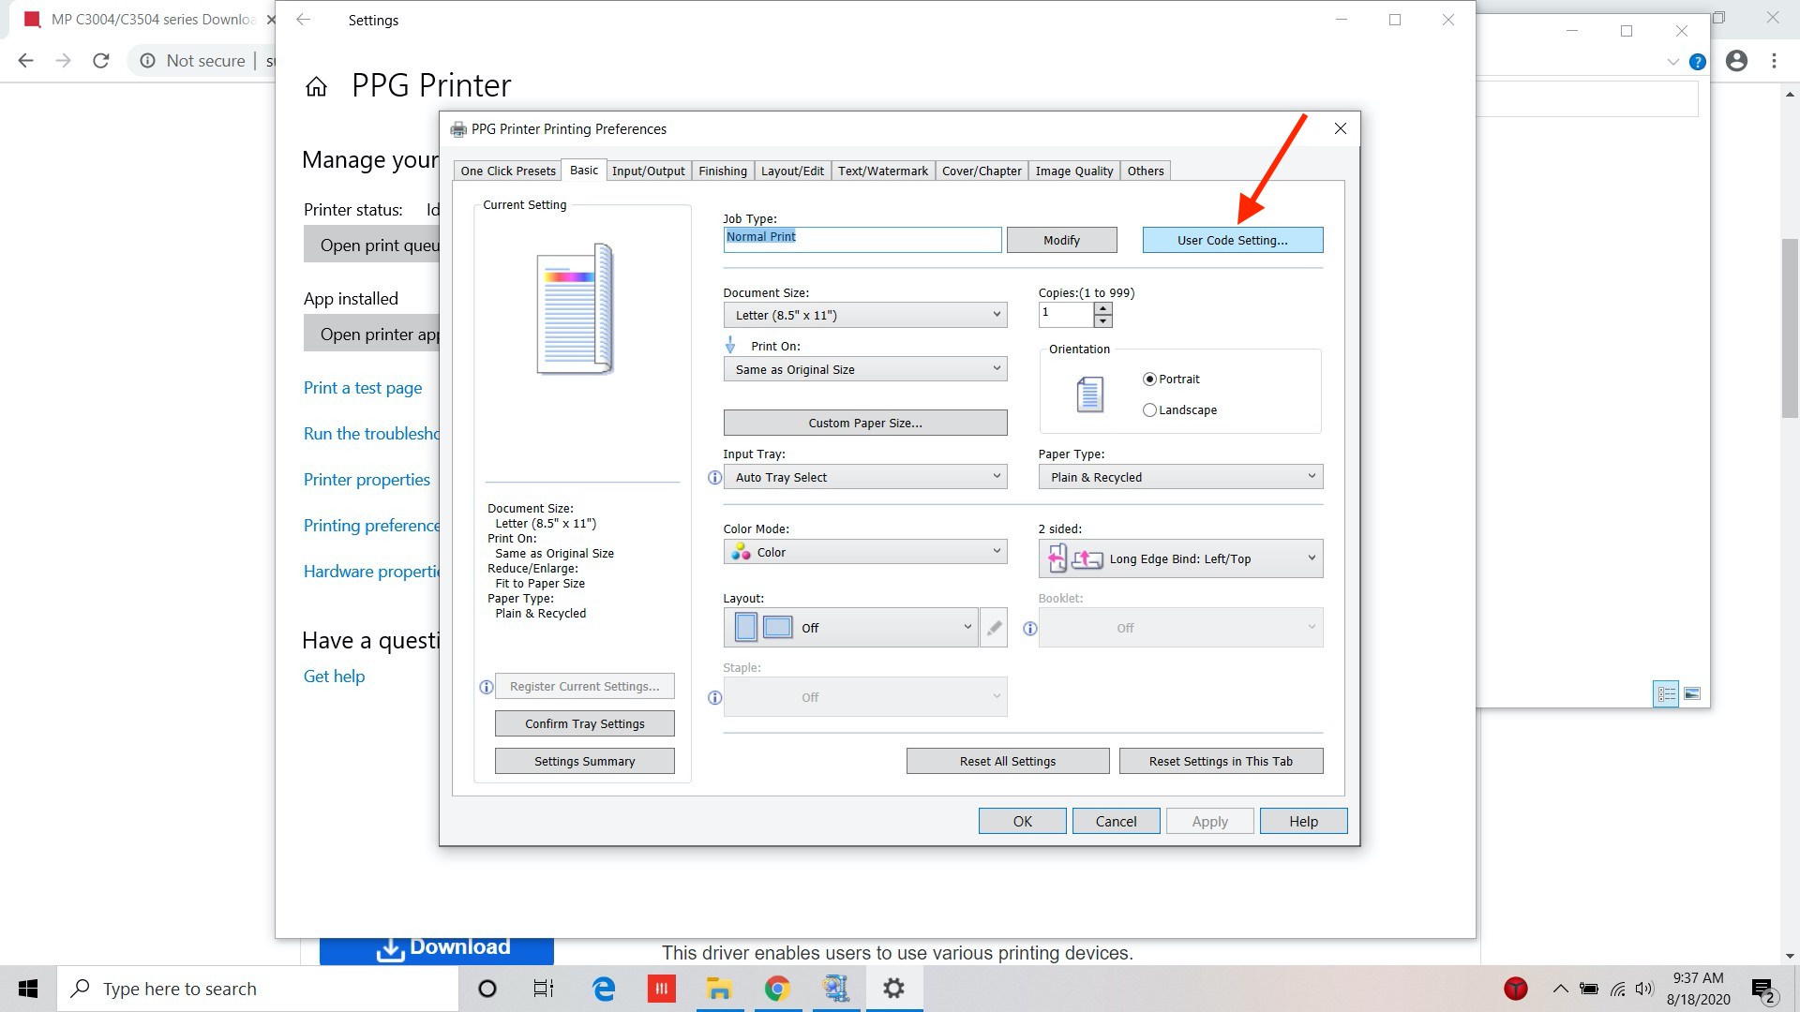Switch to Others tab
1800x1012 pixels.
1146,171
